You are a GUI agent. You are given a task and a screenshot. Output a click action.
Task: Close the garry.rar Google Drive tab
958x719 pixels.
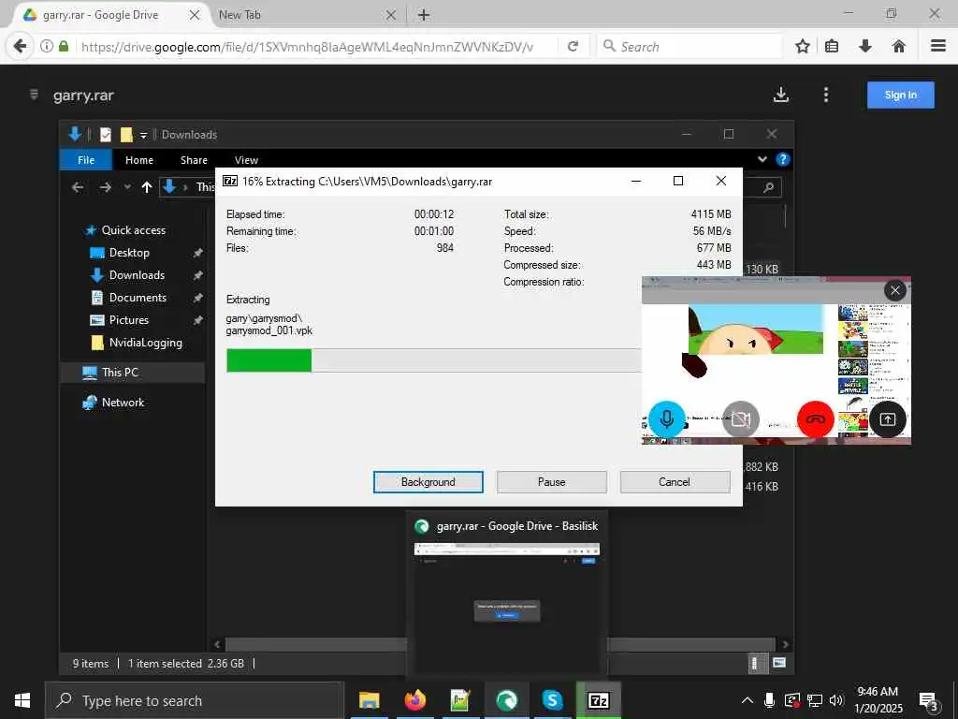click(x=195, y=15)
